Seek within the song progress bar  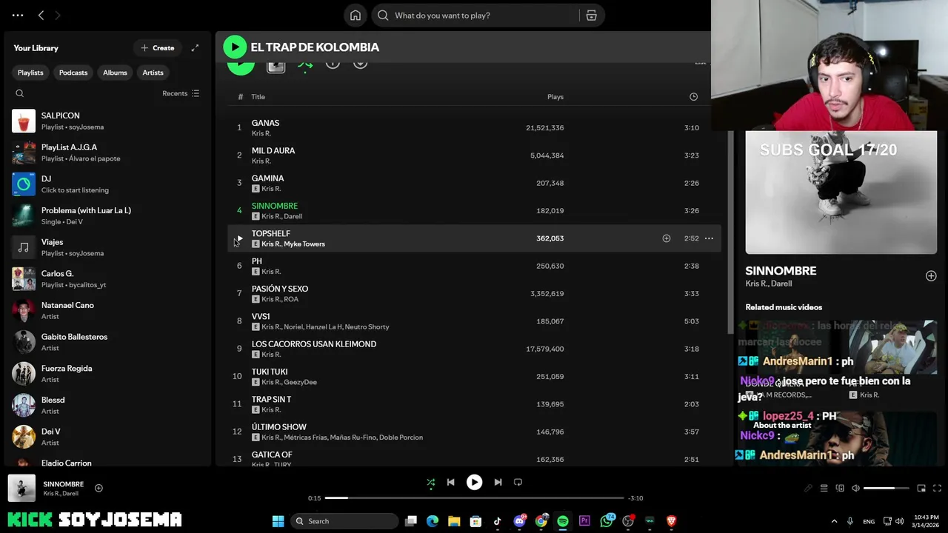(x=474, y=498)
